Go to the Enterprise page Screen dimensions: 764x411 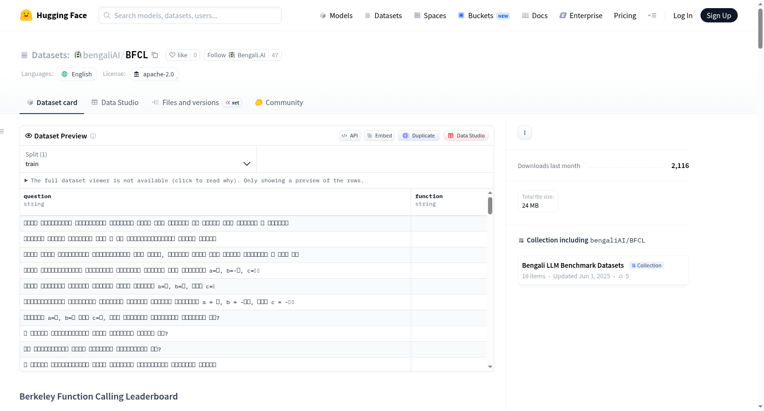581,16
